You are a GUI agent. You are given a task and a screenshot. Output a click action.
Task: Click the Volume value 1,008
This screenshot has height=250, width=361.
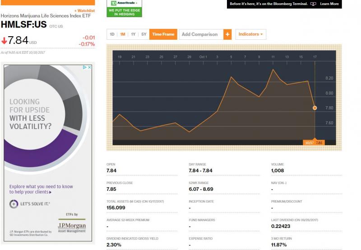click(278, 171)
